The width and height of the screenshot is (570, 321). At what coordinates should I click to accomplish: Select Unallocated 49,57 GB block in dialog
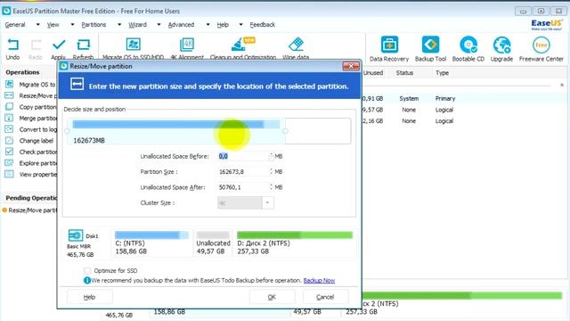(x=213, y=243)
